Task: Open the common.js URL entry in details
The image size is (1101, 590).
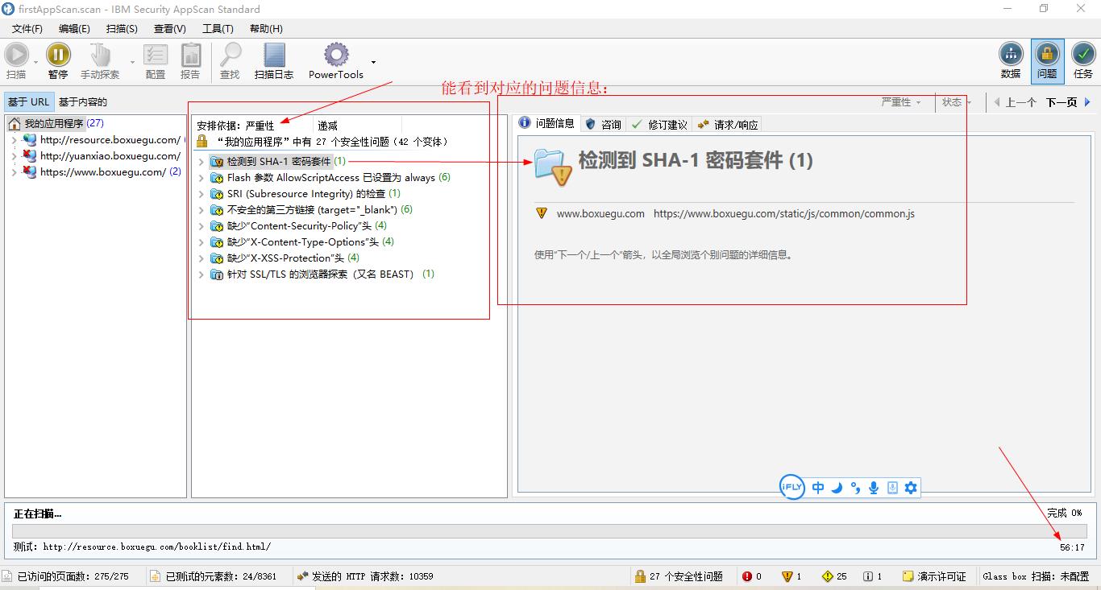Action: pos(783,214)
